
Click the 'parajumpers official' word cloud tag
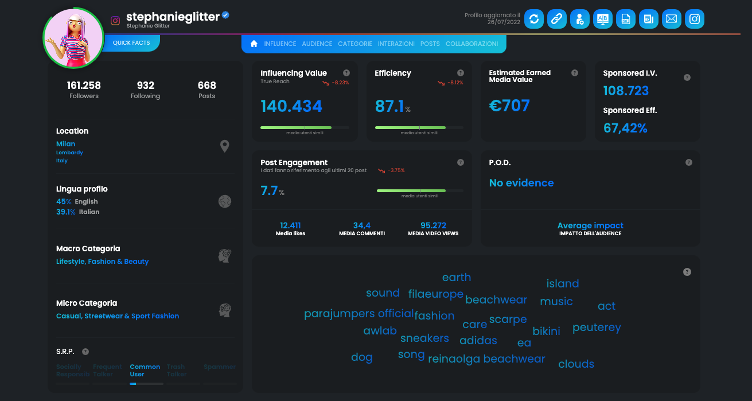point(359,314)
